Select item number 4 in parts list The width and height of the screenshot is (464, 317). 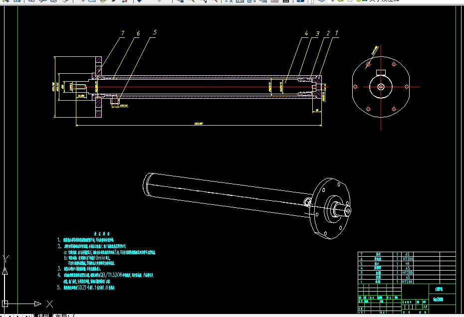click(x=361, y=268)
